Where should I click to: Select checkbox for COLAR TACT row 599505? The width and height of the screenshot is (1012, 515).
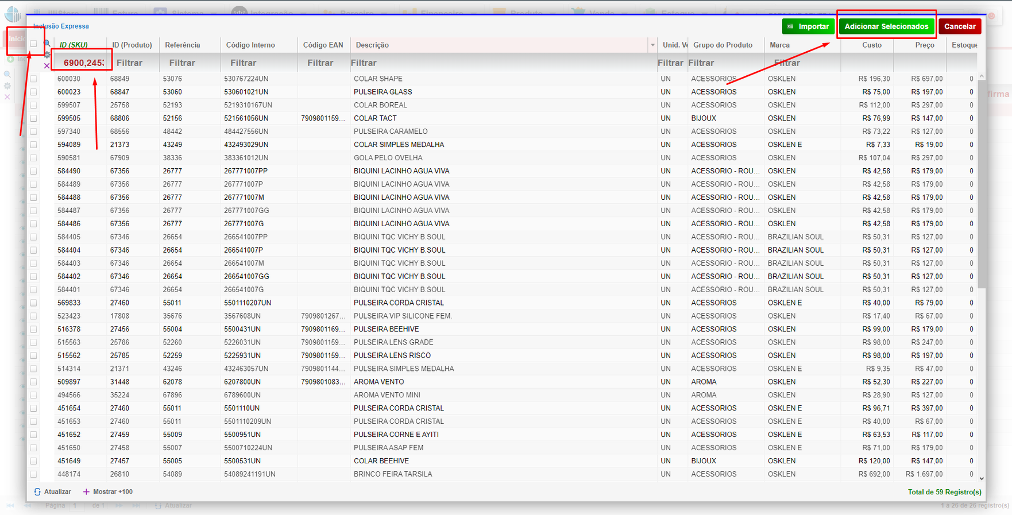click(x=33, y=118)
